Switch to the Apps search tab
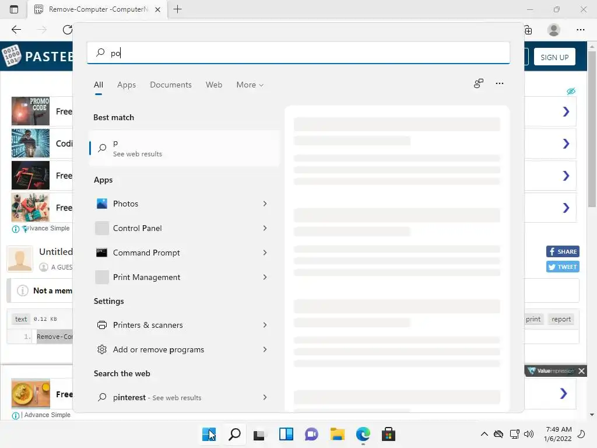 tap(127, 85)
